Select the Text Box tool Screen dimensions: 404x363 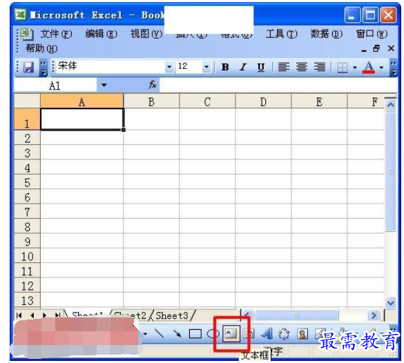[231, 333]
